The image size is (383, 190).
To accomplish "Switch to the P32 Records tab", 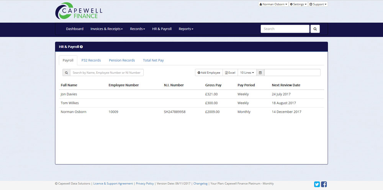I will click(x=91, y=60).
